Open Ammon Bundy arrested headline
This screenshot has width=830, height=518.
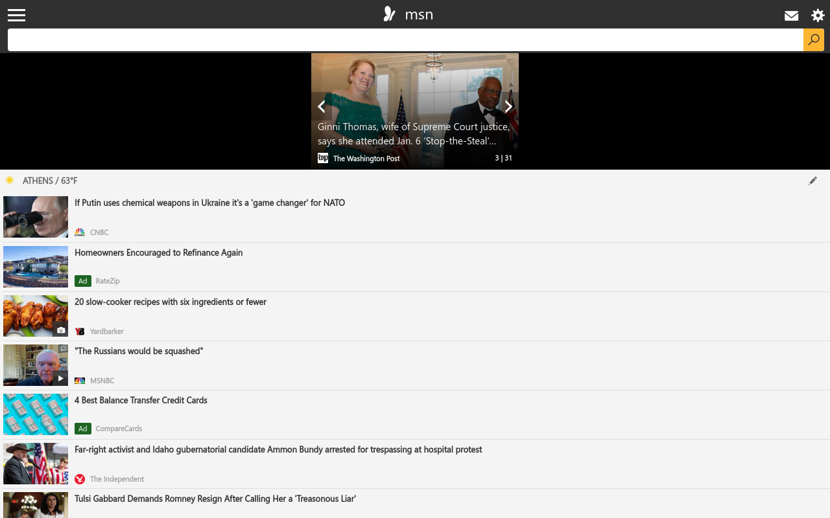278,449
